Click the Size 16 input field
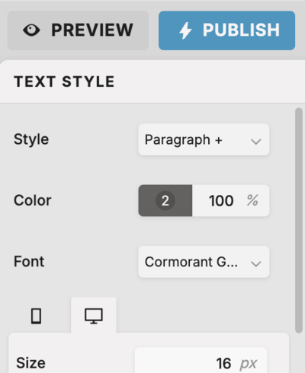The image size is (305, 373). [x=201, y=362]
